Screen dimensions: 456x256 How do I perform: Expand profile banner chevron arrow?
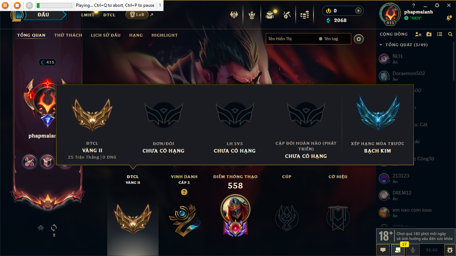tap(41, 228)
